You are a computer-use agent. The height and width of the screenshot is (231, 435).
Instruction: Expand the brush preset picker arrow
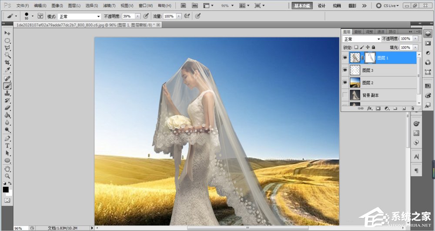coord(33,16)
